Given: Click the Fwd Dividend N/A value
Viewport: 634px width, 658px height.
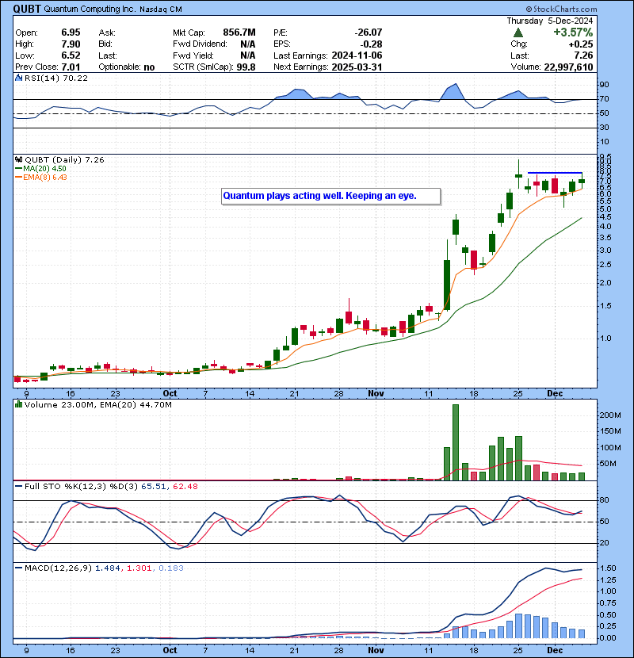Looking at the screenshot, I should [248, 44].
